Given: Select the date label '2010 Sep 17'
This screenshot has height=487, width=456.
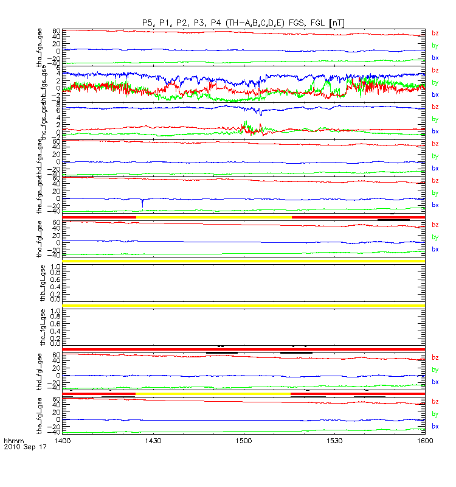Looking at the screenshot, I should pos(25,447).
